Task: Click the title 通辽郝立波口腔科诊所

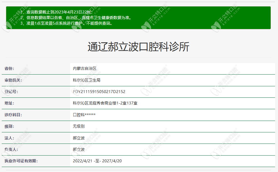Action: tap(139, 47)
